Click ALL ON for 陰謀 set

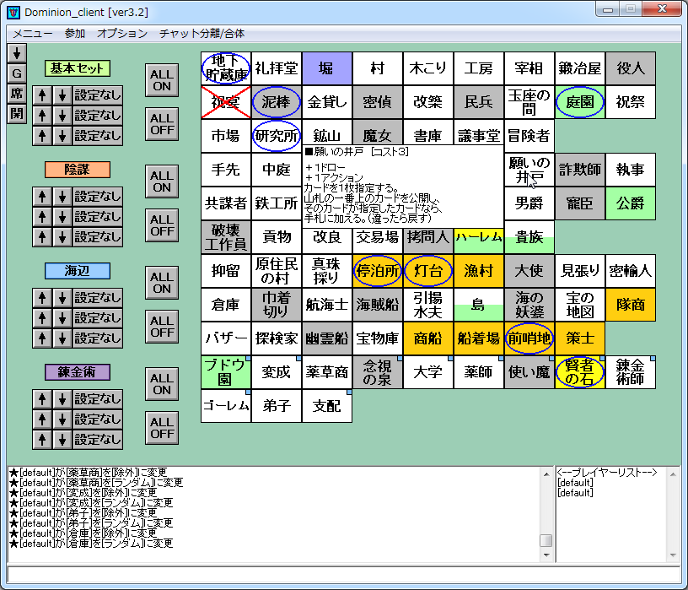click(162, 181)
